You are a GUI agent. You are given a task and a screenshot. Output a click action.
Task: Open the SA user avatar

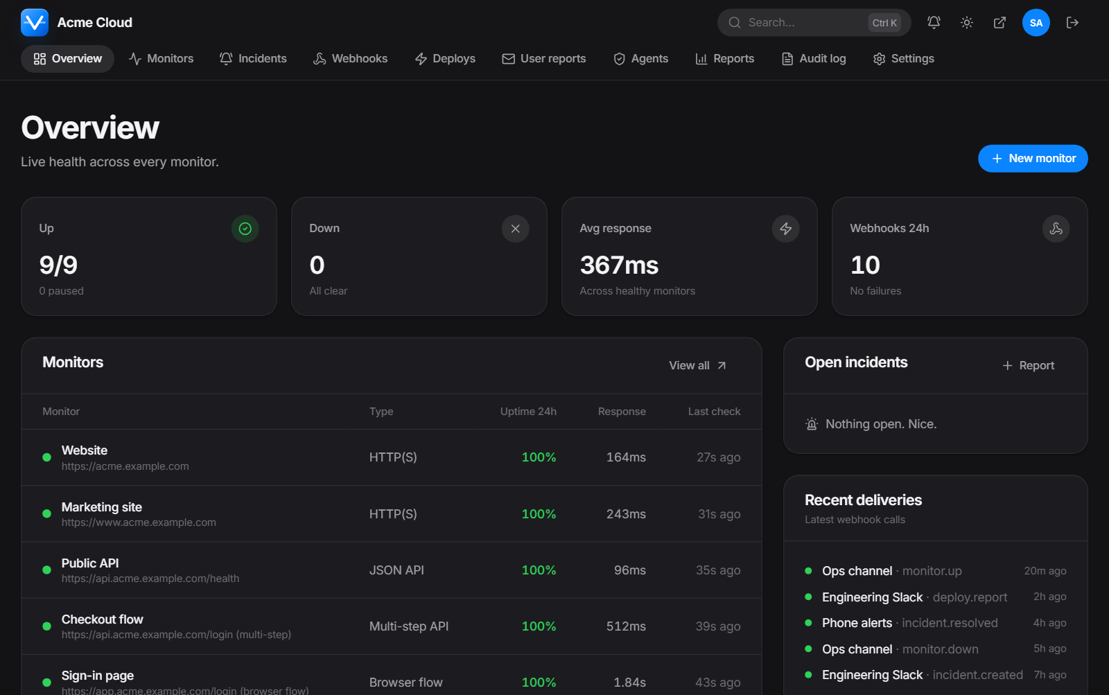coord(1036,22)
